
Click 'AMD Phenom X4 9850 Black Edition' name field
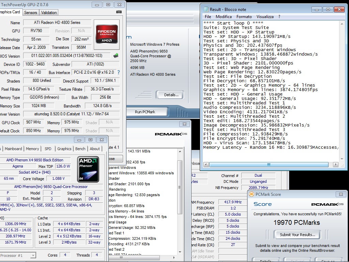[x=35, y=160]
